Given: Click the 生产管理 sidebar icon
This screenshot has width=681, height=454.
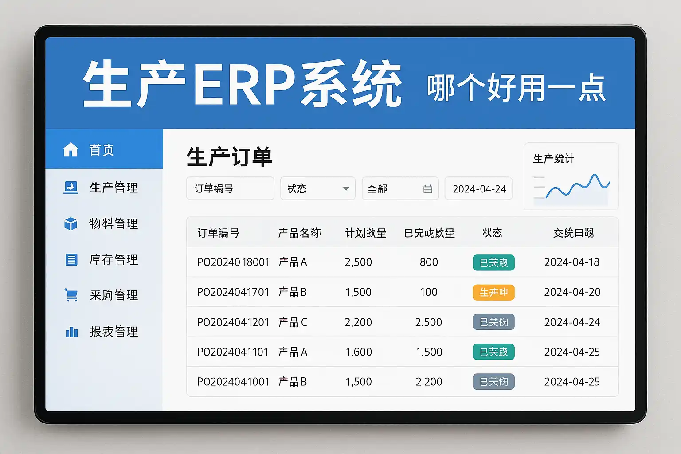Looking at the screenshot, I should [70, 188].
